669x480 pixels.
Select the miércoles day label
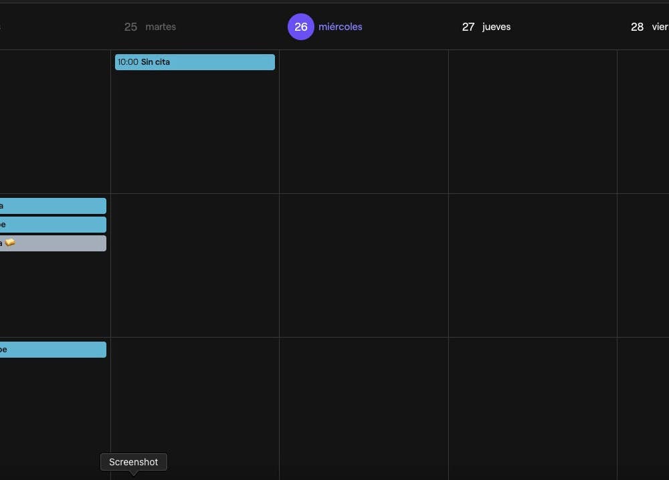(x=341, y=27)
